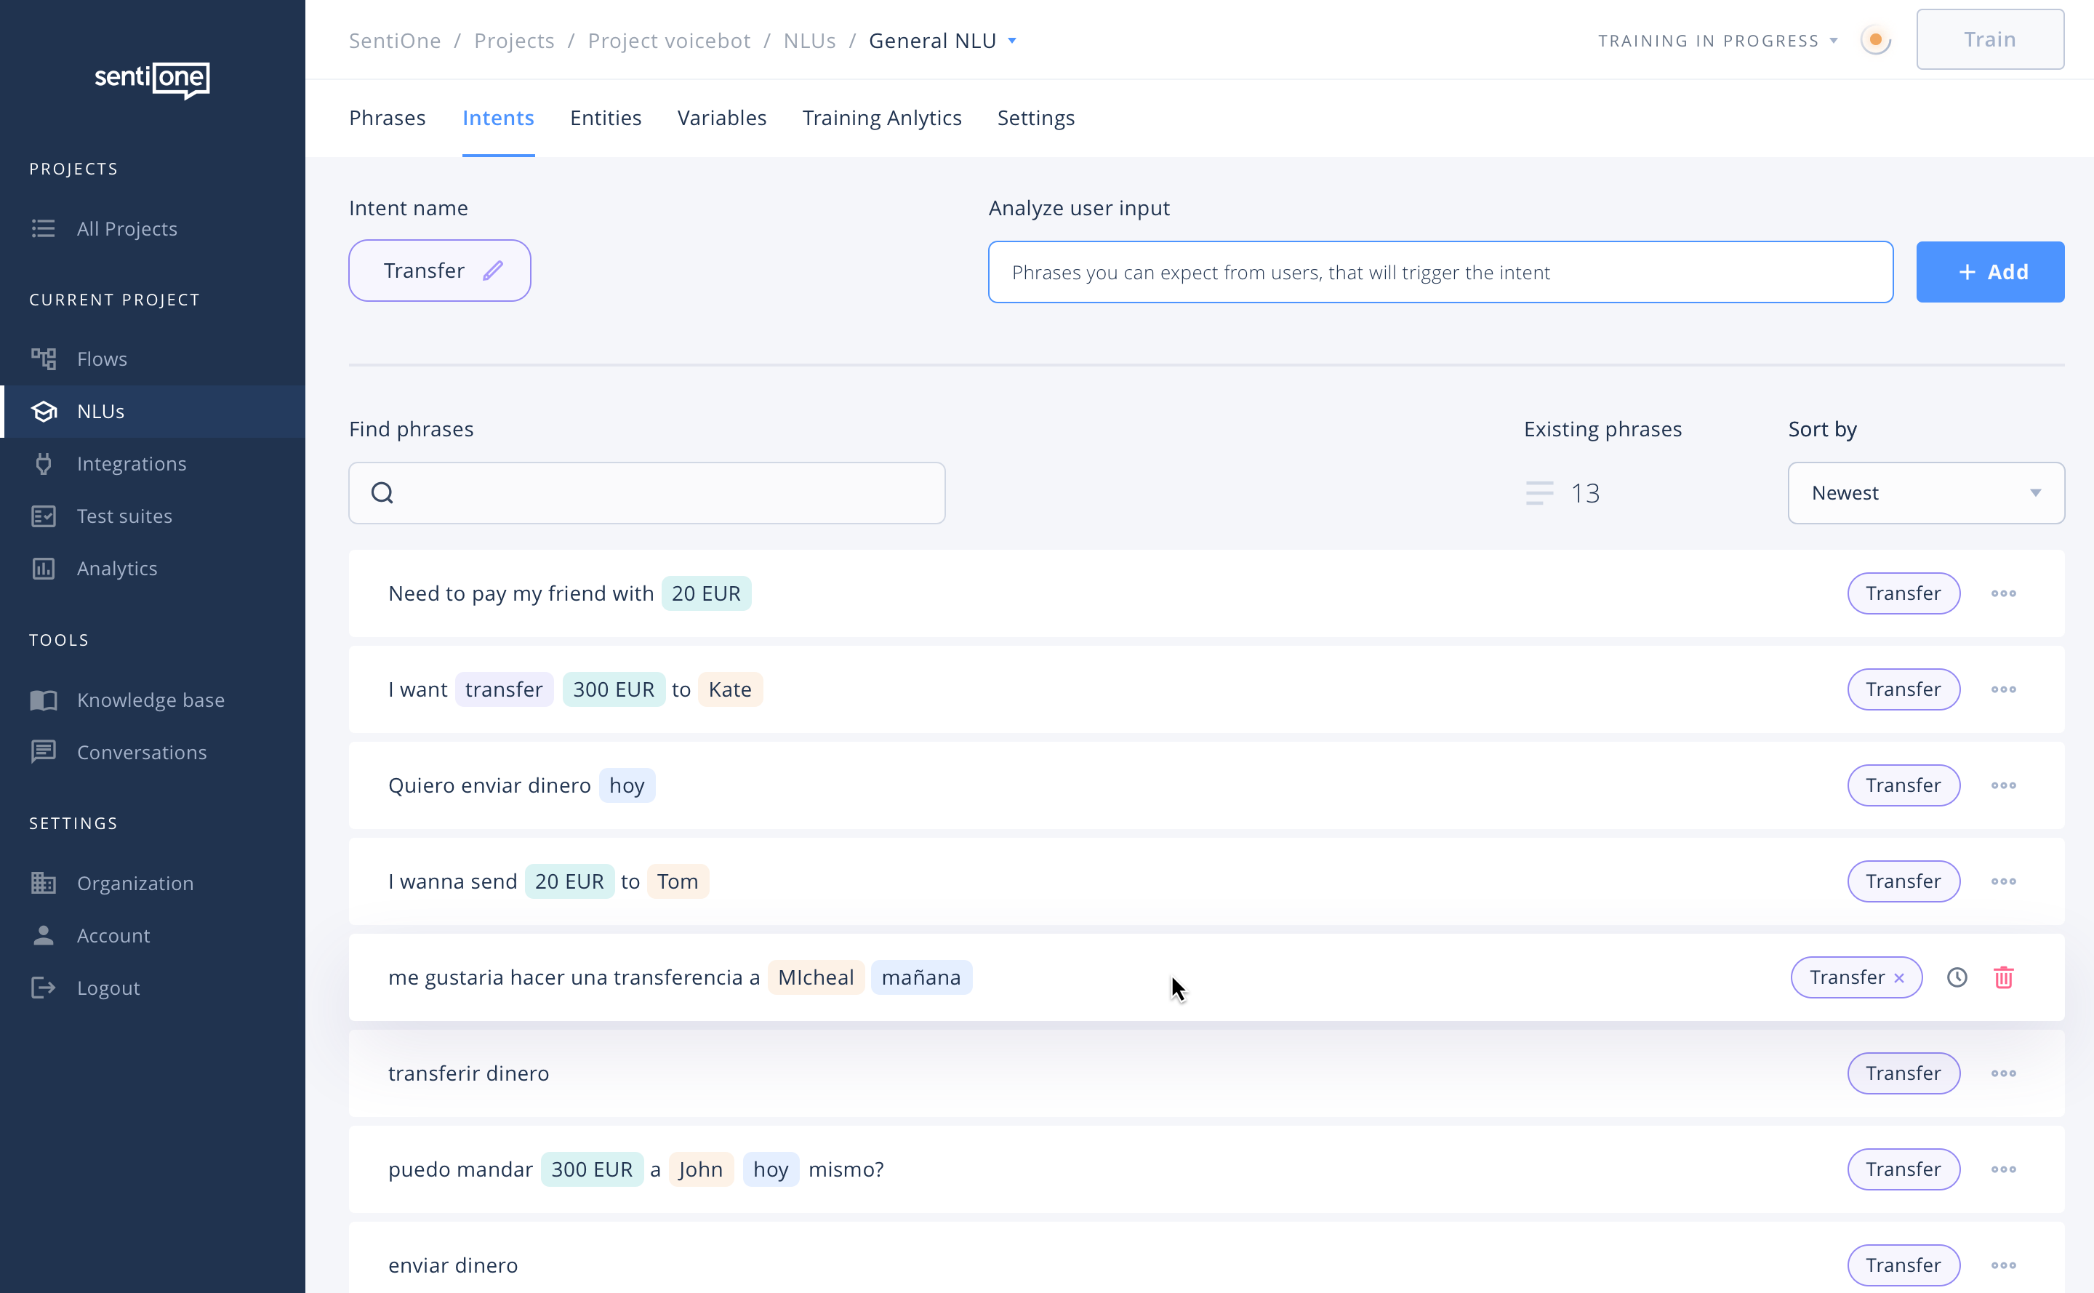2094x1293 pixels.
Task: Open the three-dot menu on 'transferir dinero' row
Action: [2005, 1073]
